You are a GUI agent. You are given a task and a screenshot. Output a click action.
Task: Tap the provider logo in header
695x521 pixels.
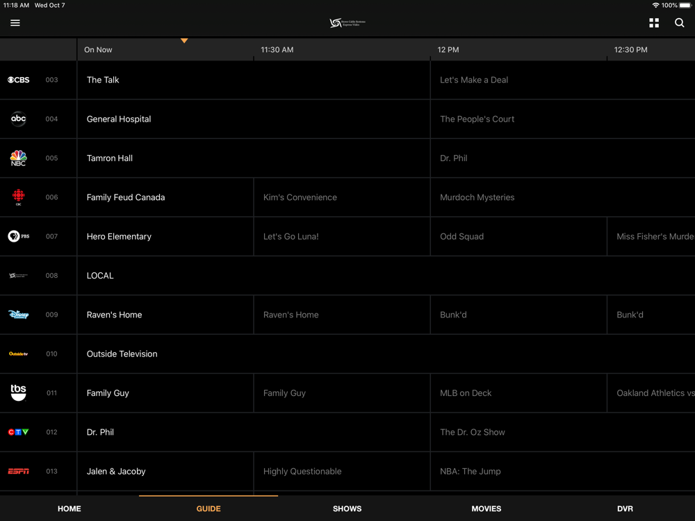click(347, 23)
